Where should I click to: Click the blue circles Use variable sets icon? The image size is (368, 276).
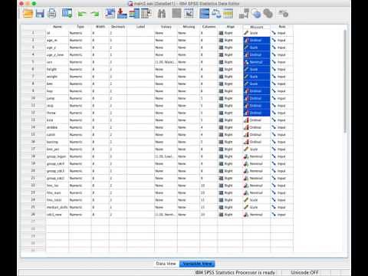[x=256, y=14]
